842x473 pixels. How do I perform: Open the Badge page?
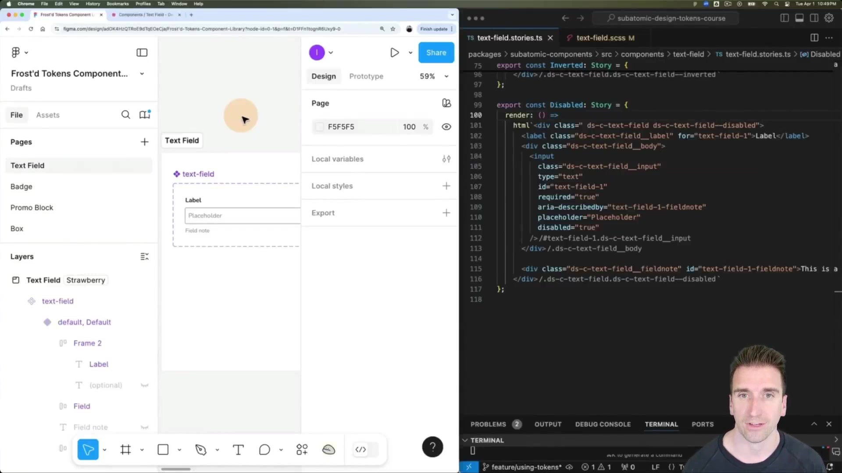coord(21,187)
